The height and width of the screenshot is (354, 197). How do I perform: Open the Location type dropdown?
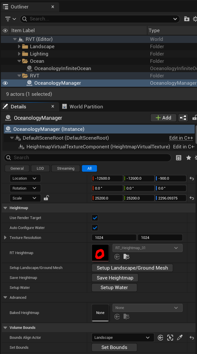[x=25, y=178]
